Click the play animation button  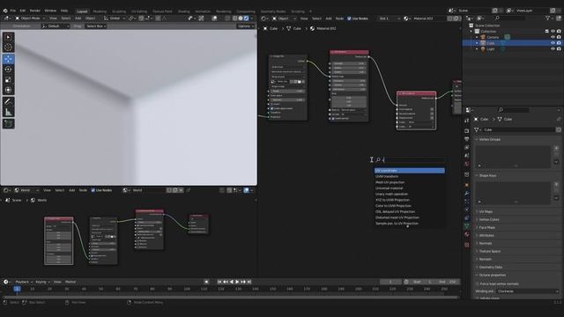(x=237, y=282)
